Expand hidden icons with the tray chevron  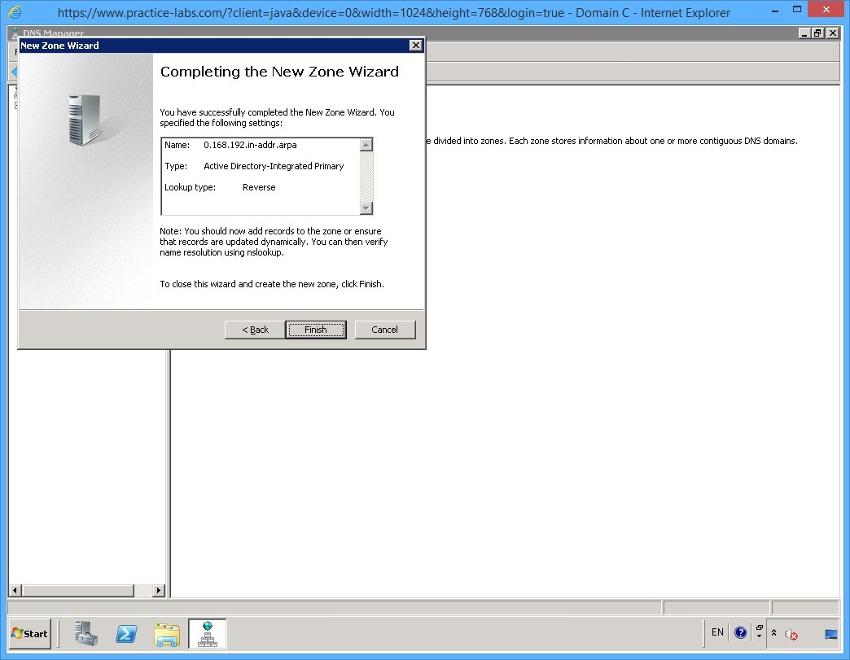point(774,632)
